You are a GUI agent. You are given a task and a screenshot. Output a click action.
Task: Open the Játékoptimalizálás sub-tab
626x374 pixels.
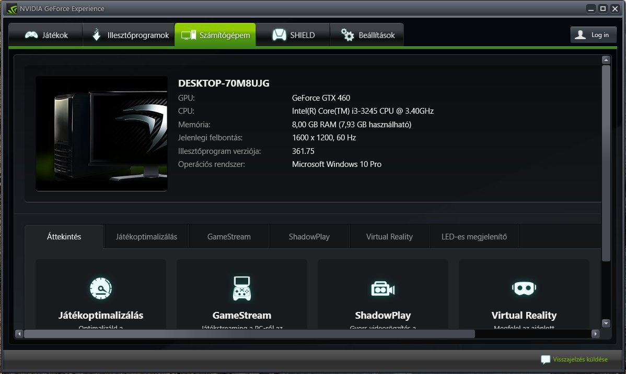point(146,236)
